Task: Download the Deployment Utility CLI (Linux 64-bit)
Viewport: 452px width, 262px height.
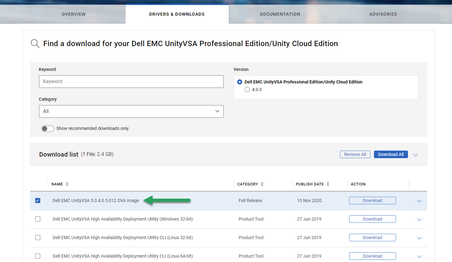Action: (x=372, y=256)
